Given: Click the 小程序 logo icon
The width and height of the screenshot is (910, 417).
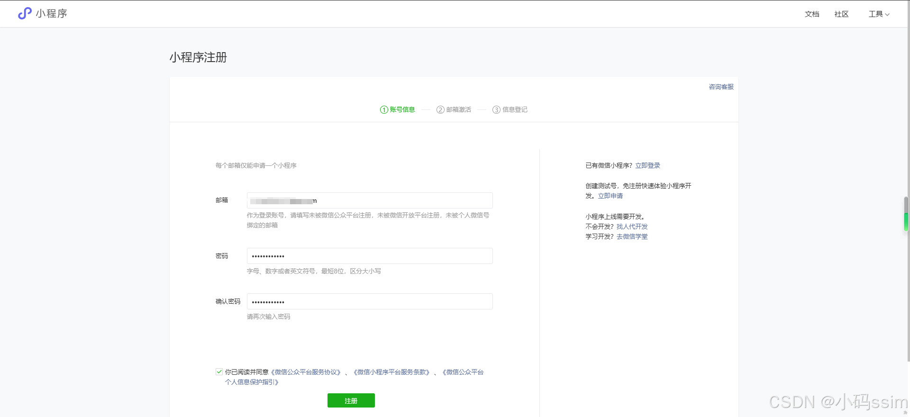Looking at the screenshot, I should click(x=25, y=13).
